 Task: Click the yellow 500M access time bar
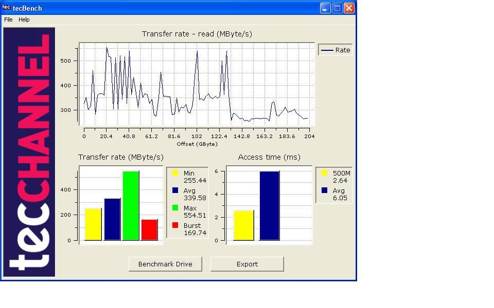pos(243,226)
